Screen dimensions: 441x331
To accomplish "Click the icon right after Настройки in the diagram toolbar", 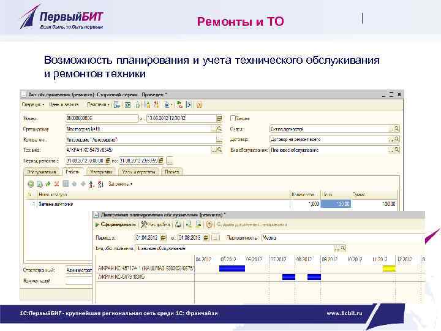I will tap(178, 224).
